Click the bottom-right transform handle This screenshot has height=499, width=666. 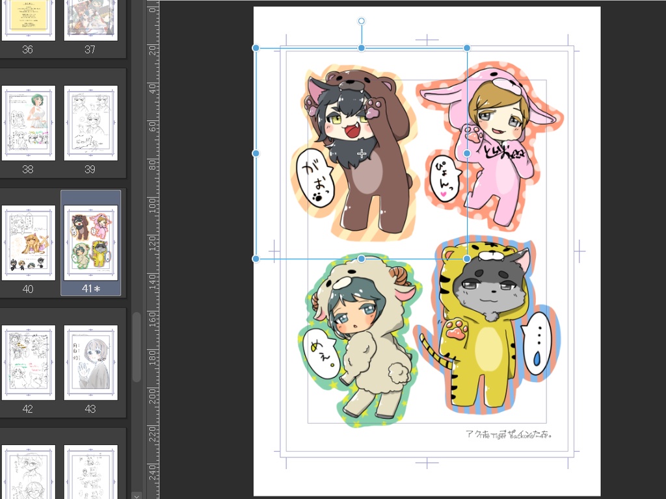coord(467,259)
